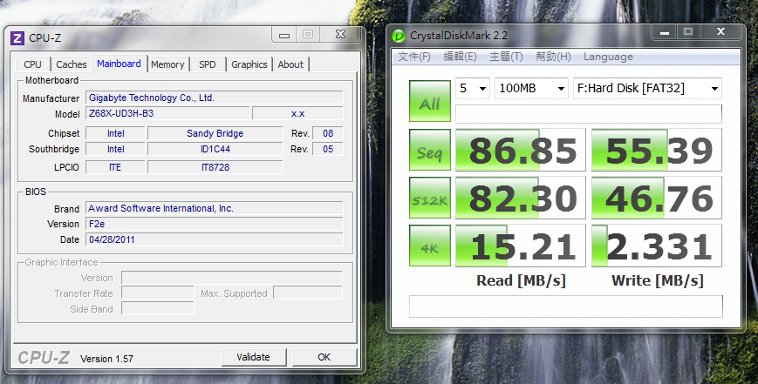Open the 幫助(H) help menu
This screenshot has width=758, height=384.
coord(553,57)
